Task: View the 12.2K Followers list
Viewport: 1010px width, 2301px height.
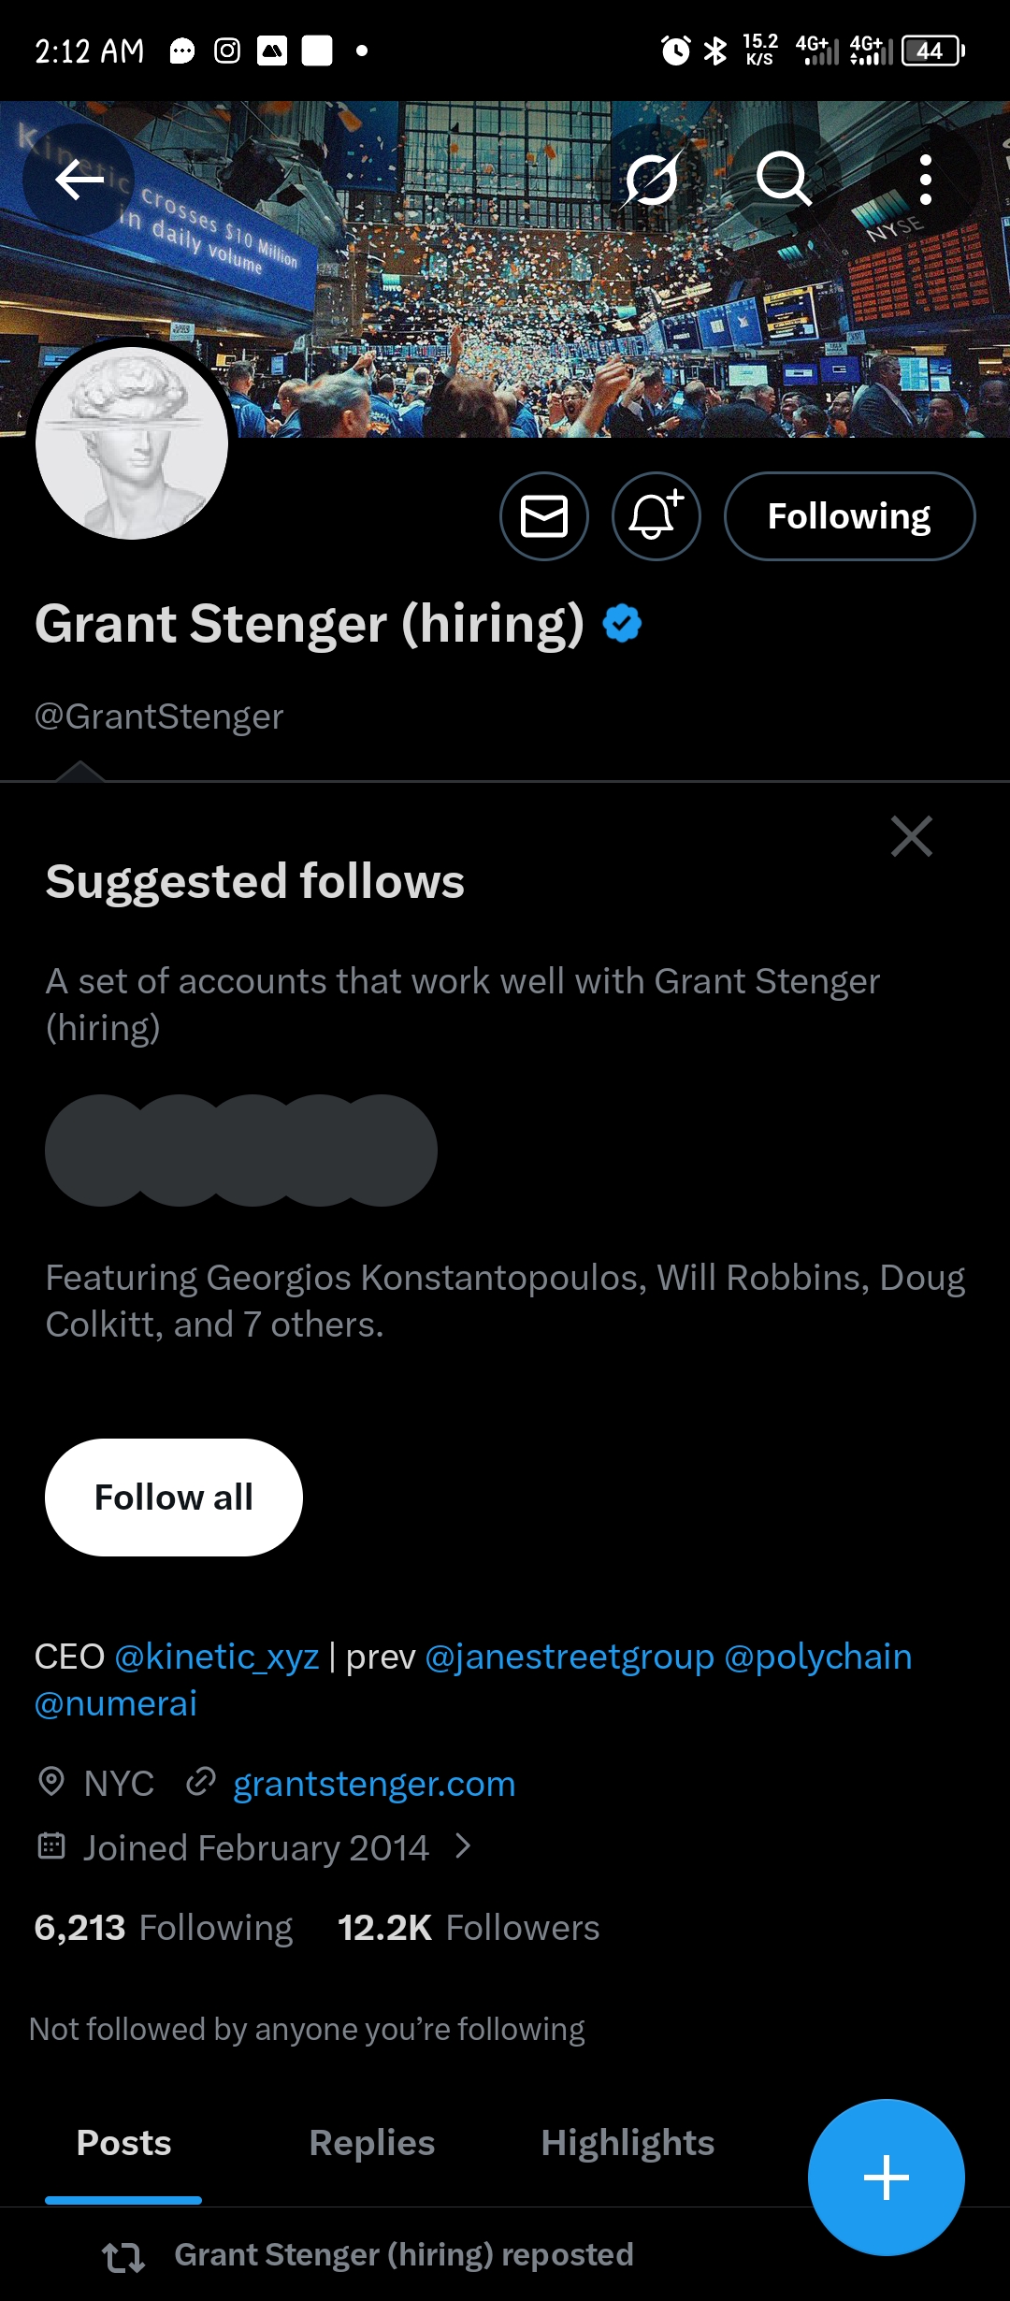Action: pyautogui.click(x=469, y=1928)
